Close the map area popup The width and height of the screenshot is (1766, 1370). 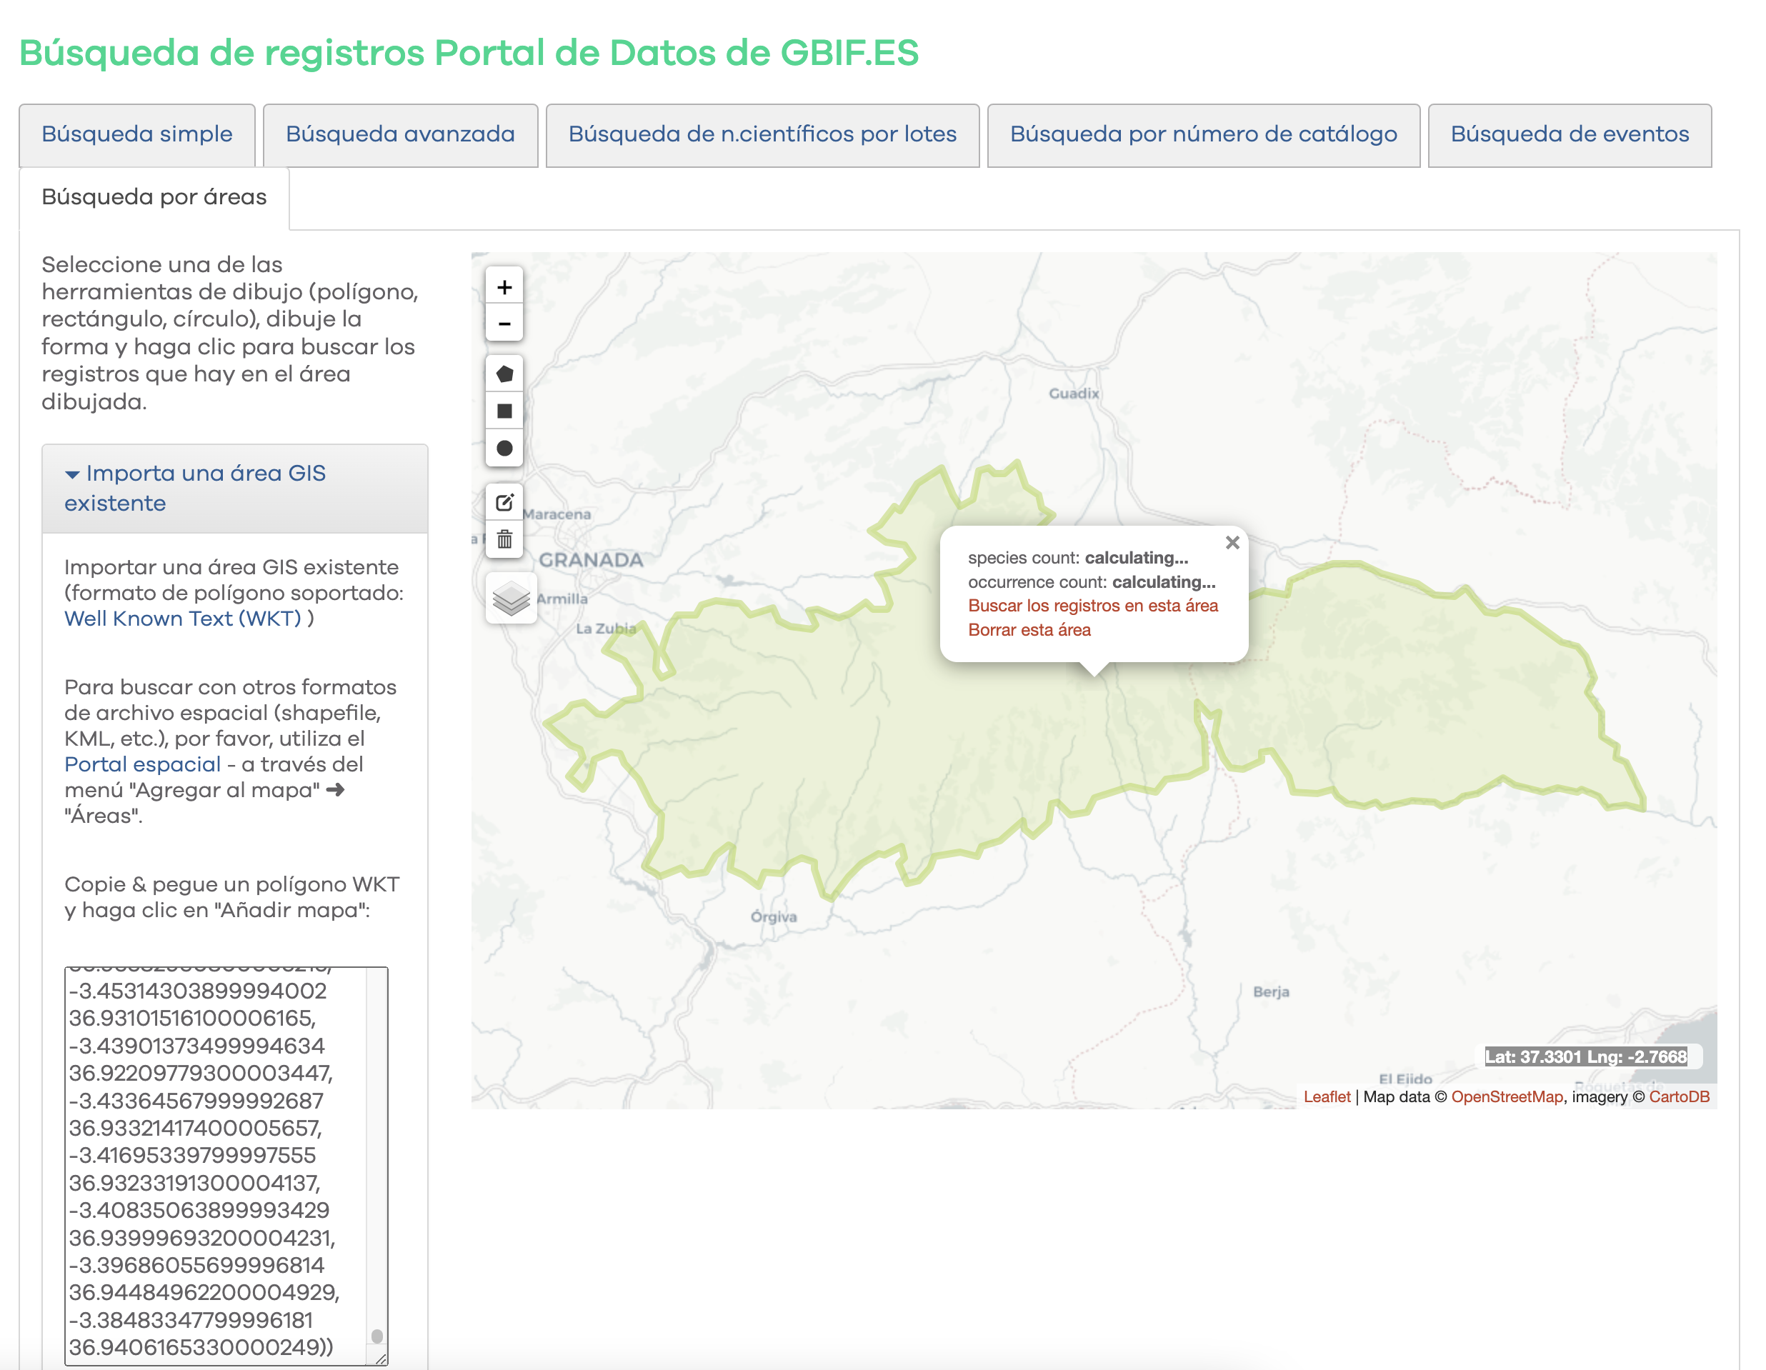coord(1232,543)
